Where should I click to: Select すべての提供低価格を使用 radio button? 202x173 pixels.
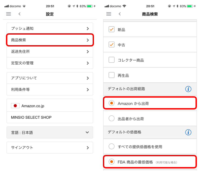coord(112,147)
